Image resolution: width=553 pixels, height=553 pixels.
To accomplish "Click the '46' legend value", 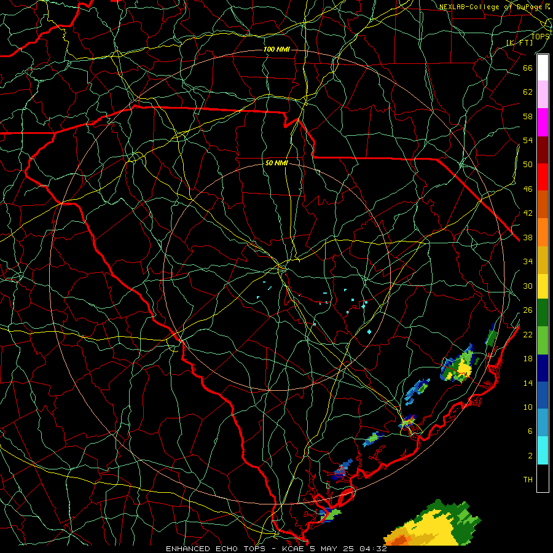I will tap(528, 189).
